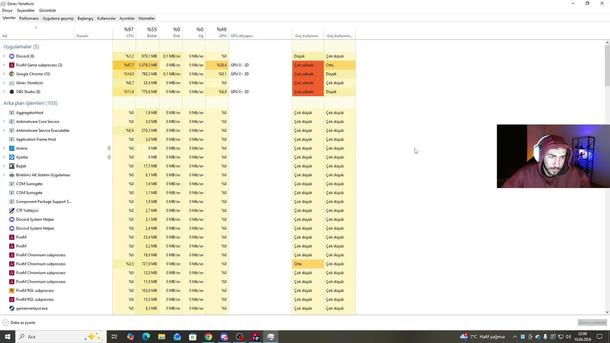
Task: Sort by the GPU column header
Action: [217, 32]
